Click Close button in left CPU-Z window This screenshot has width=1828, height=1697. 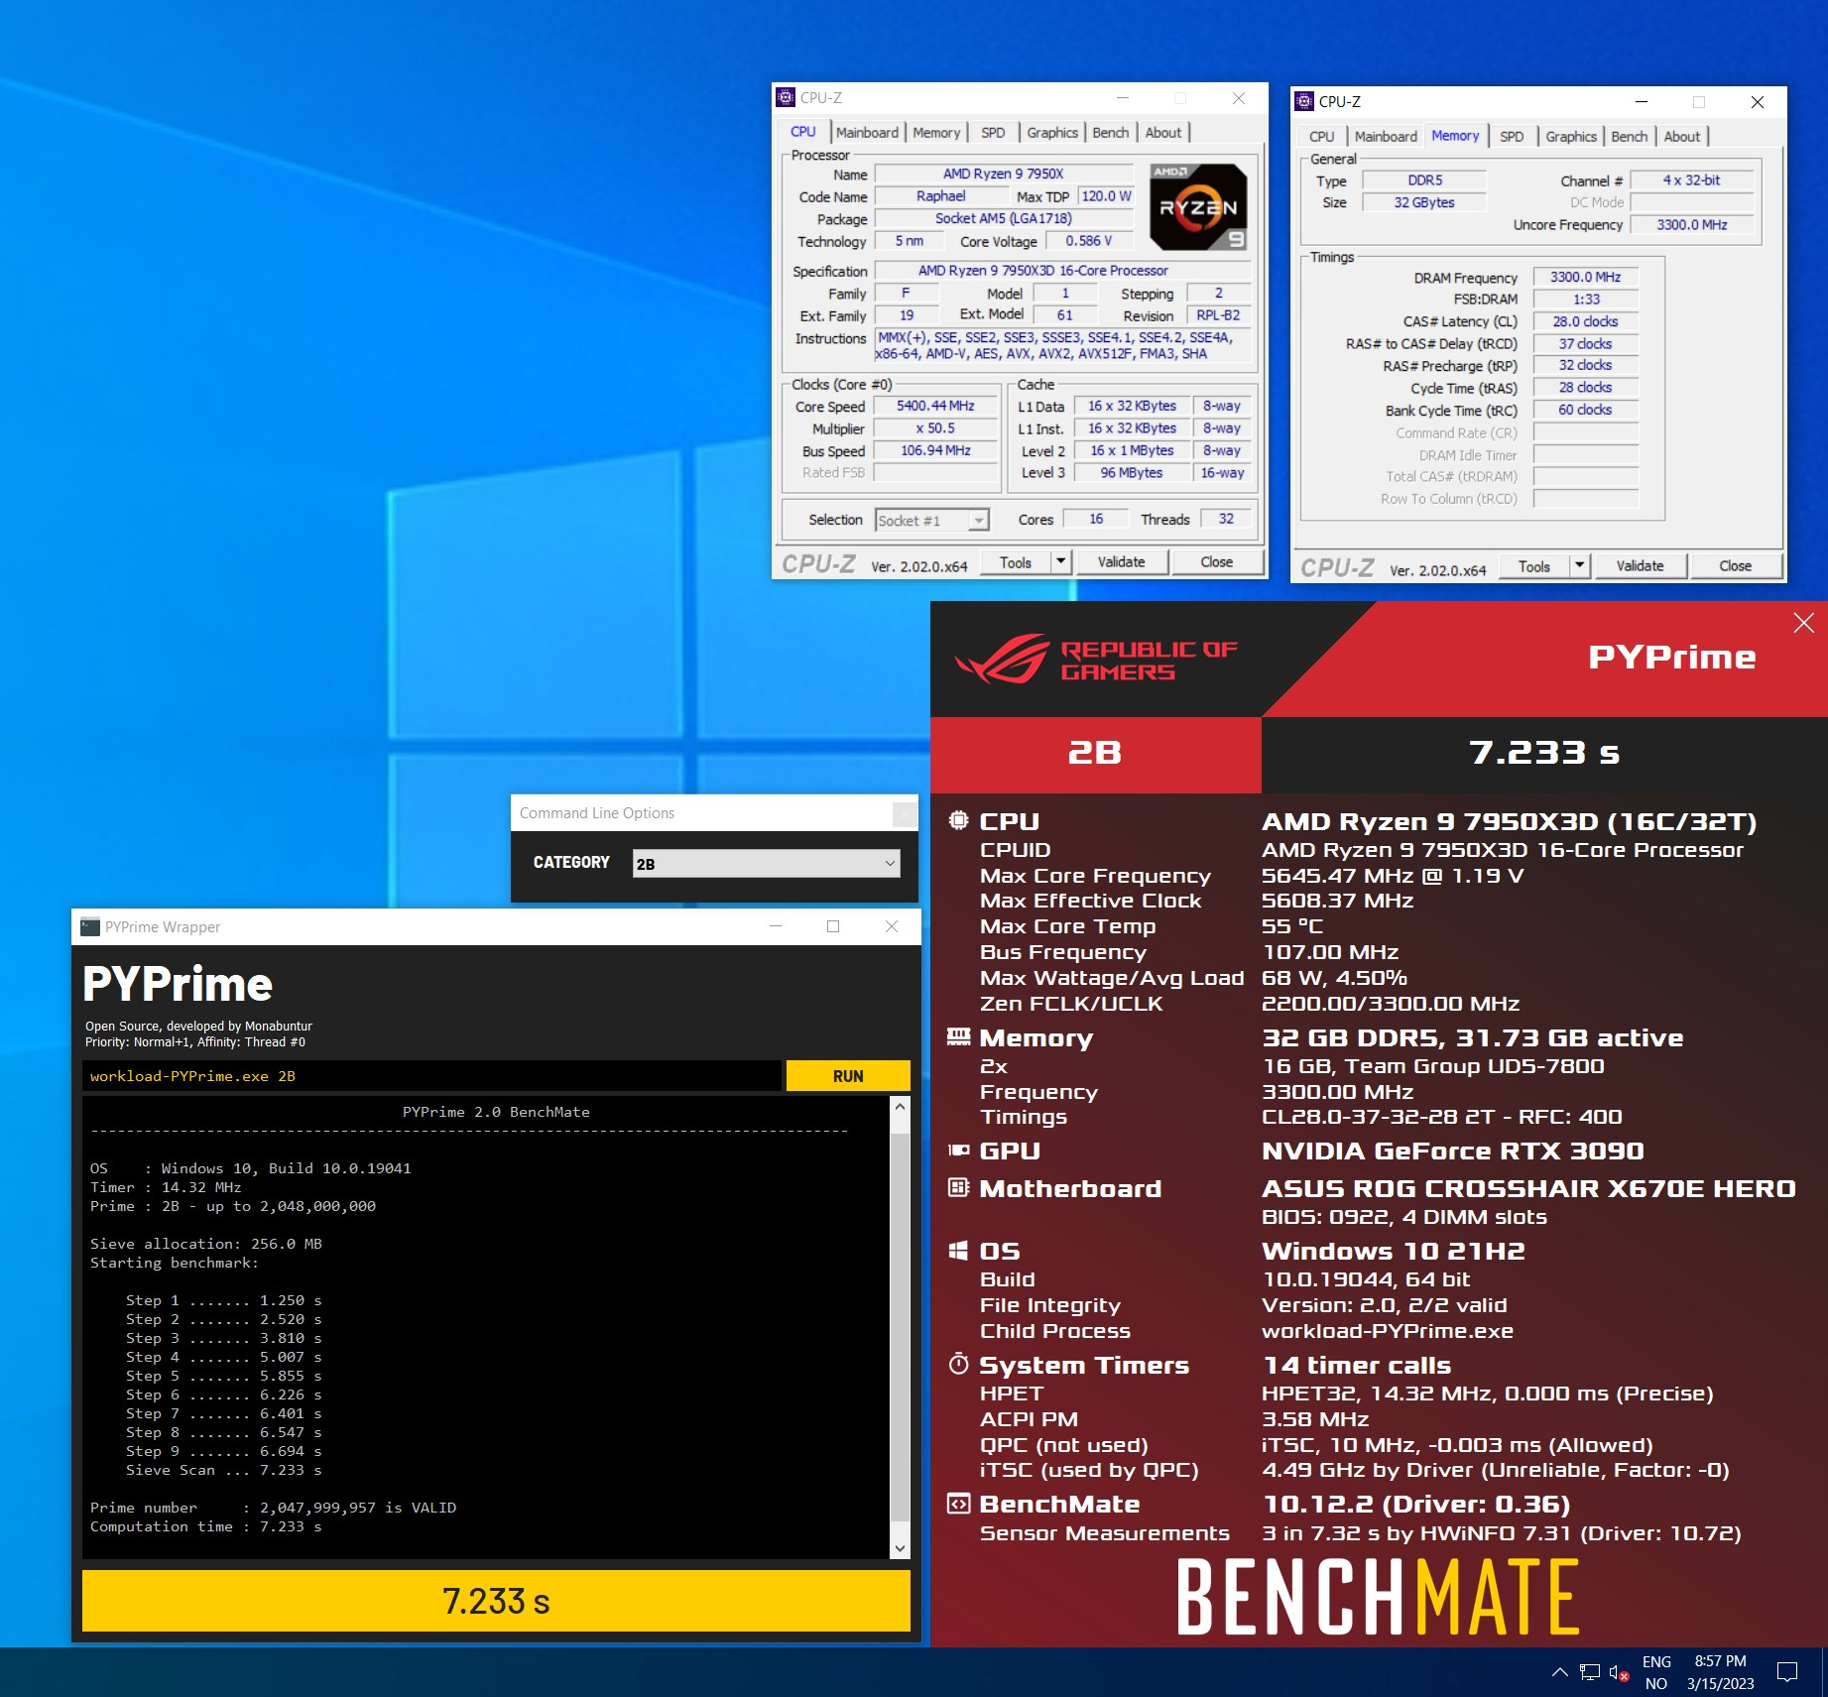pyautogui.click(x=1217, y=561)
